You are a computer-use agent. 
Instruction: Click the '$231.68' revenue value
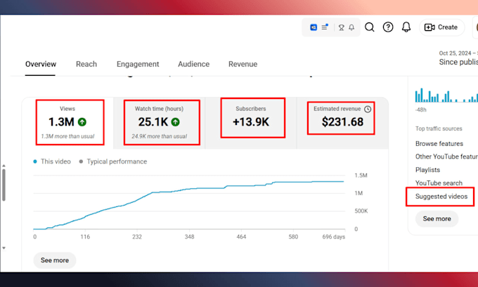pos(342,122)
